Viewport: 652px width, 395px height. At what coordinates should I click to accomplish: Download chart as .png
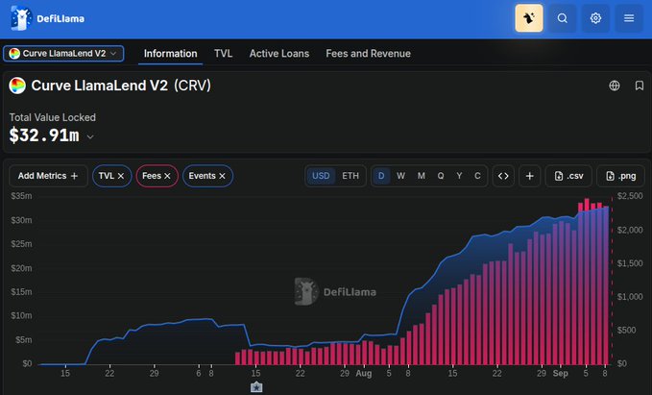point(621,176)
